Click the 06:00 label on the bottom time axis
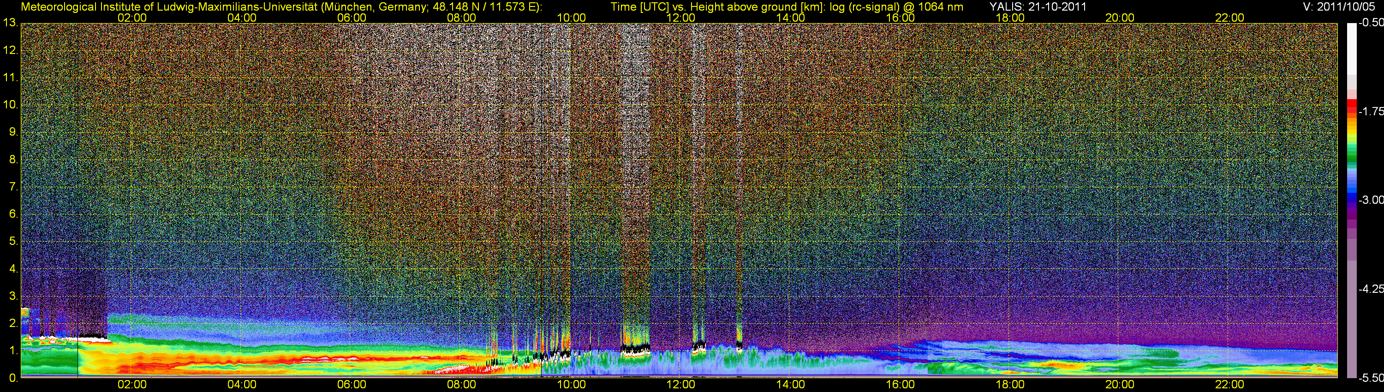 [352, 385]
